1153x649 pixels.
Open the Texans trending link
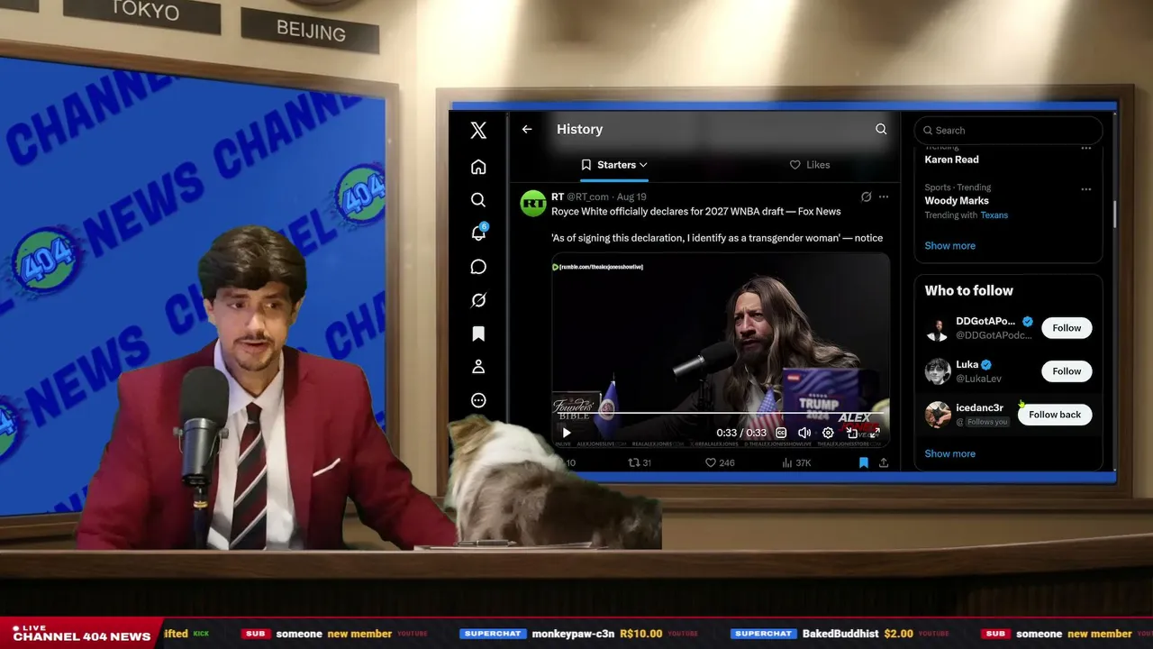tap(994, 215)
